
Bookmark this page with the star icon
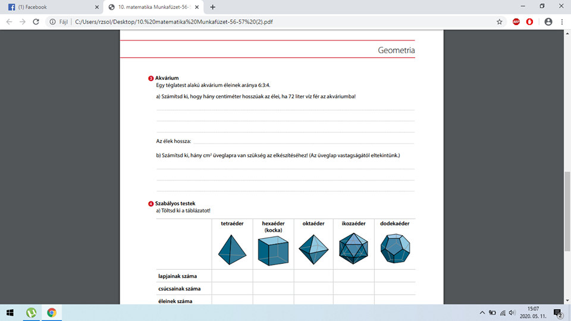click(x=500, y=21)
